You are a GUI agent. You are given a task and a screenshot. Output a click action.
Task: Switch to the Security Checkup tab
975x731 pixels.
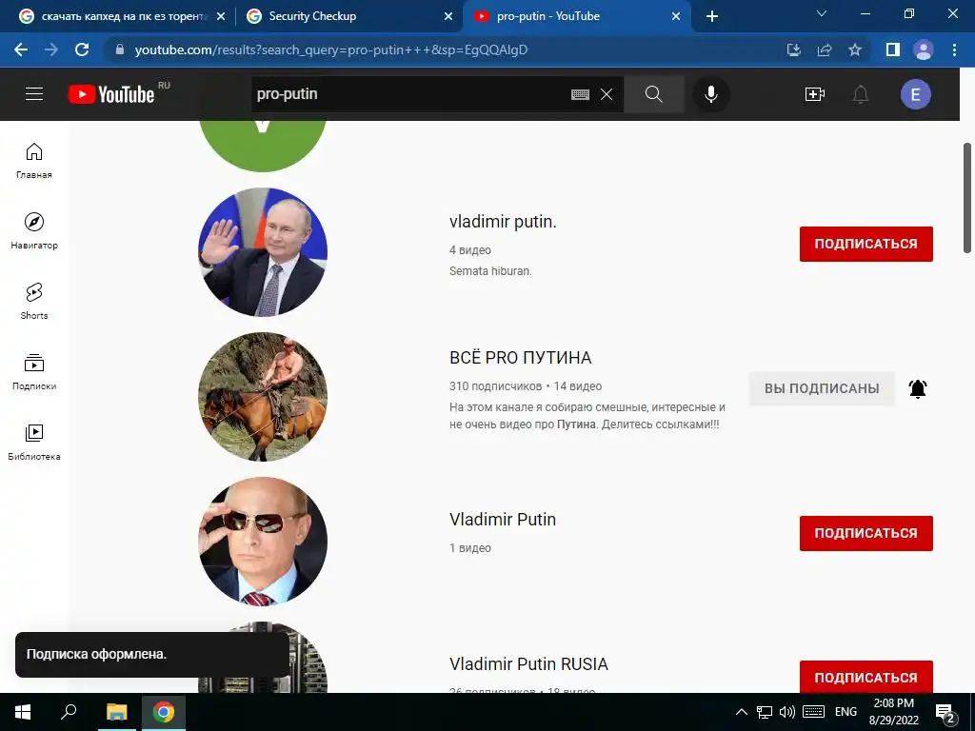click(x=348, y=17)
